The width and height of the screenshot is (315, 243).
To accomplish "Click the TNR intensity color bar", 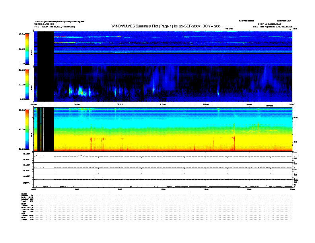I will pyautogui.click(x=27, y=129).
